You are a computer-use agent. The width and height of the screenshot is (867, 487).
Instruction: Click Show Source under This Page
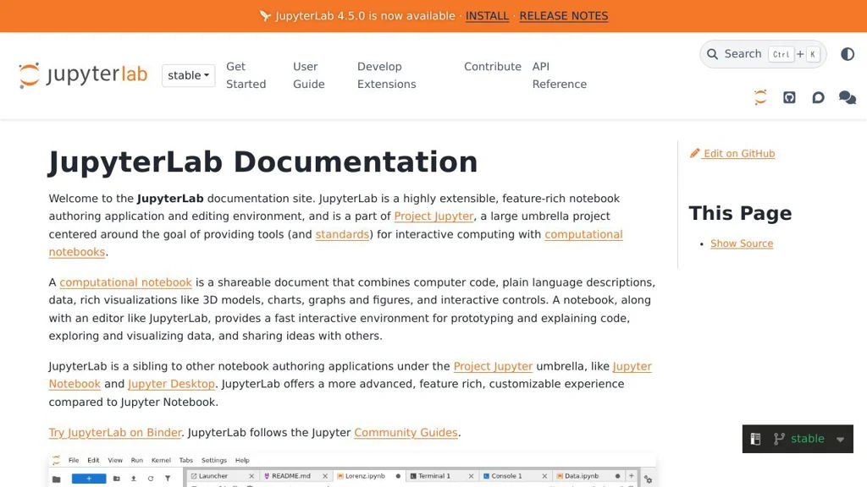(x=742, y=243)
